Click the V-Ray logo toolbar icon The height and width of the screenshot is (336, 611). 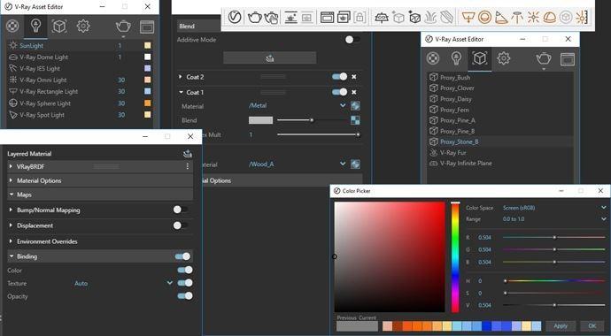235,17
